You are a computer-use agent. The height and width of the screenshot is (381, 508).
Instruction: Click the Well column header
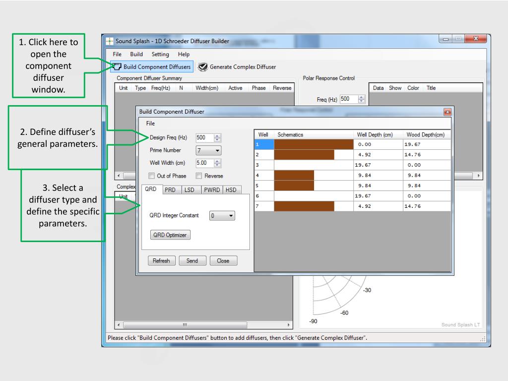[x=264, y=134]
